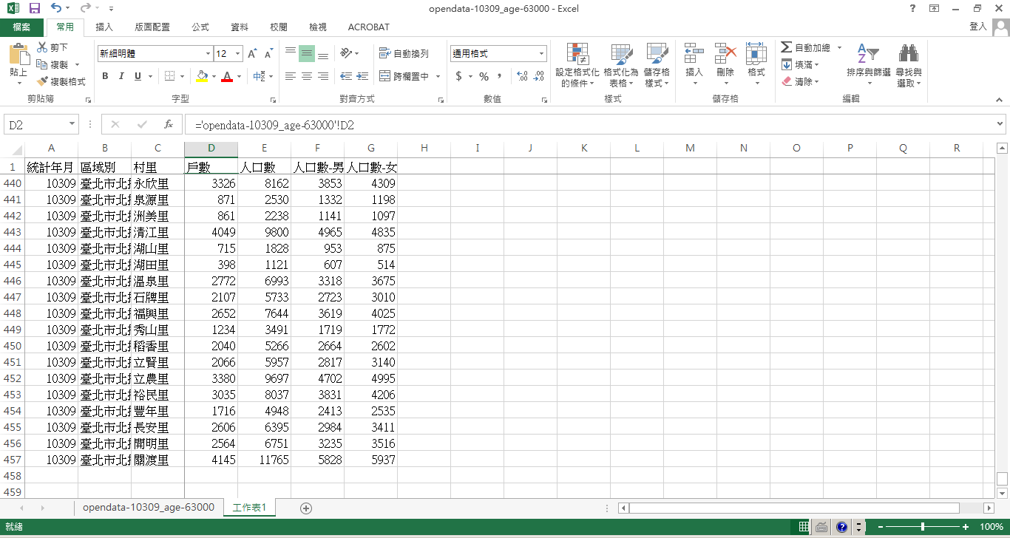Toggle bold formatting
This screenshot has width=1010, height=538.
pos(105,76)
